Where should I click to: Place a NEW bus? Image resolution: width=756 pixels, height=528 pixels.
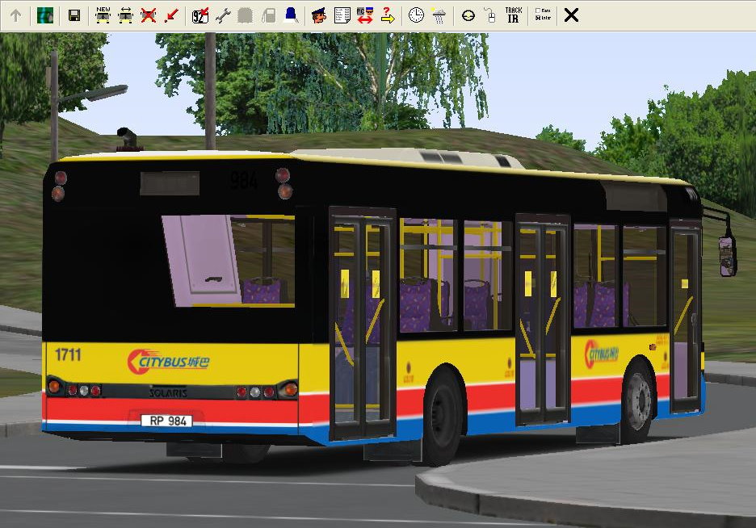tap(103, 15)
